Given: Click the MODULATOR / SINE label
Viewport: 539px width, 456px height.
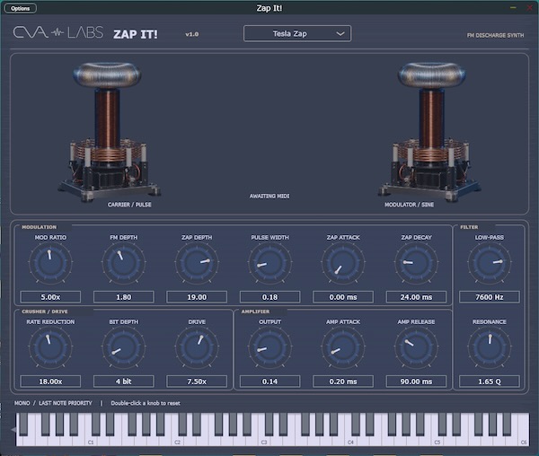Looking at the screenshot, I should (x=409, y=205).
